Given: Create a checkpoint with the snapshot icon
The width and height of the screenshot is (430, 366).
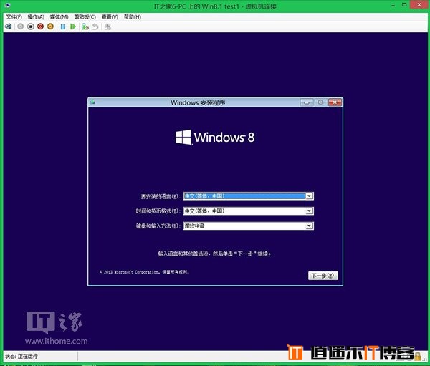Looking at the screenshot, I should (x=85, y=27).
